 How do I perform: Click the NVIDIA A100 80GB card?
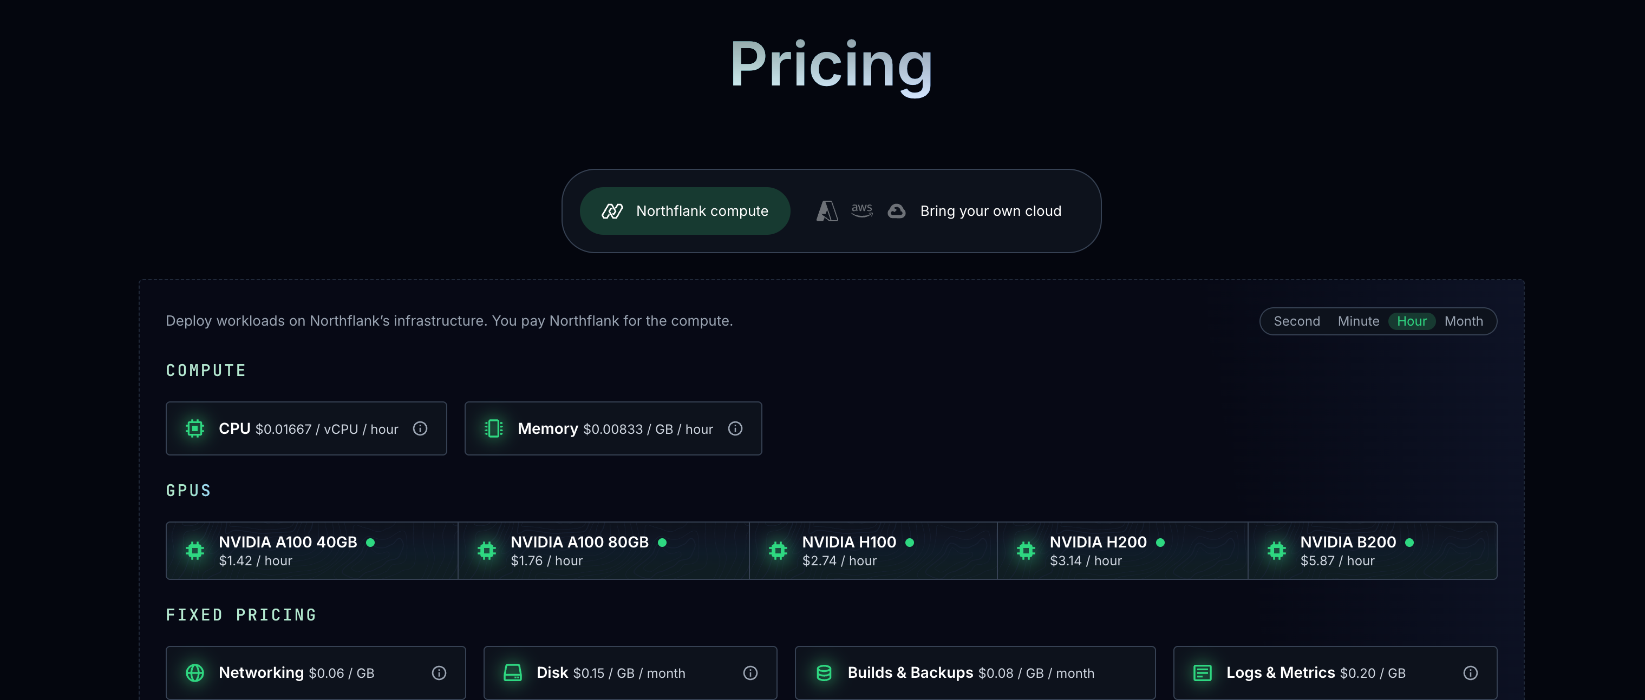tap(603, 551)
